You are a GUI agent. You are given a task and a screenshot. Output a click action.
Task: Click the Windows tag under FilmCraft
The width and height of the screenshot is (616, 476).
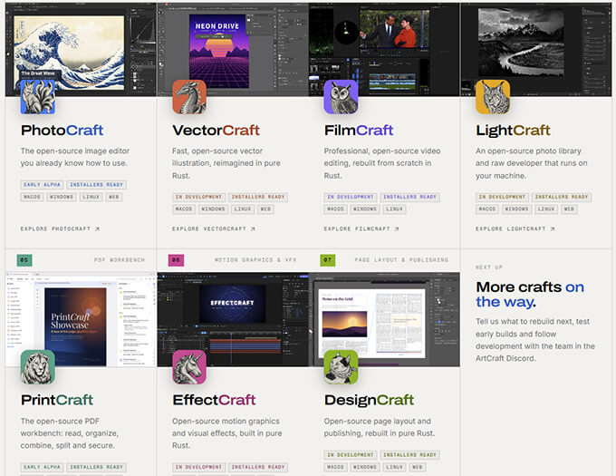365,209
